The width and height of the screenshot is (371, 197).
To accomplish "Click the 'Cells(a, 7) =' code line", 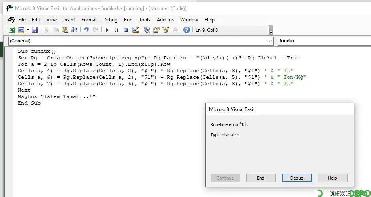I will click(156, 84).
